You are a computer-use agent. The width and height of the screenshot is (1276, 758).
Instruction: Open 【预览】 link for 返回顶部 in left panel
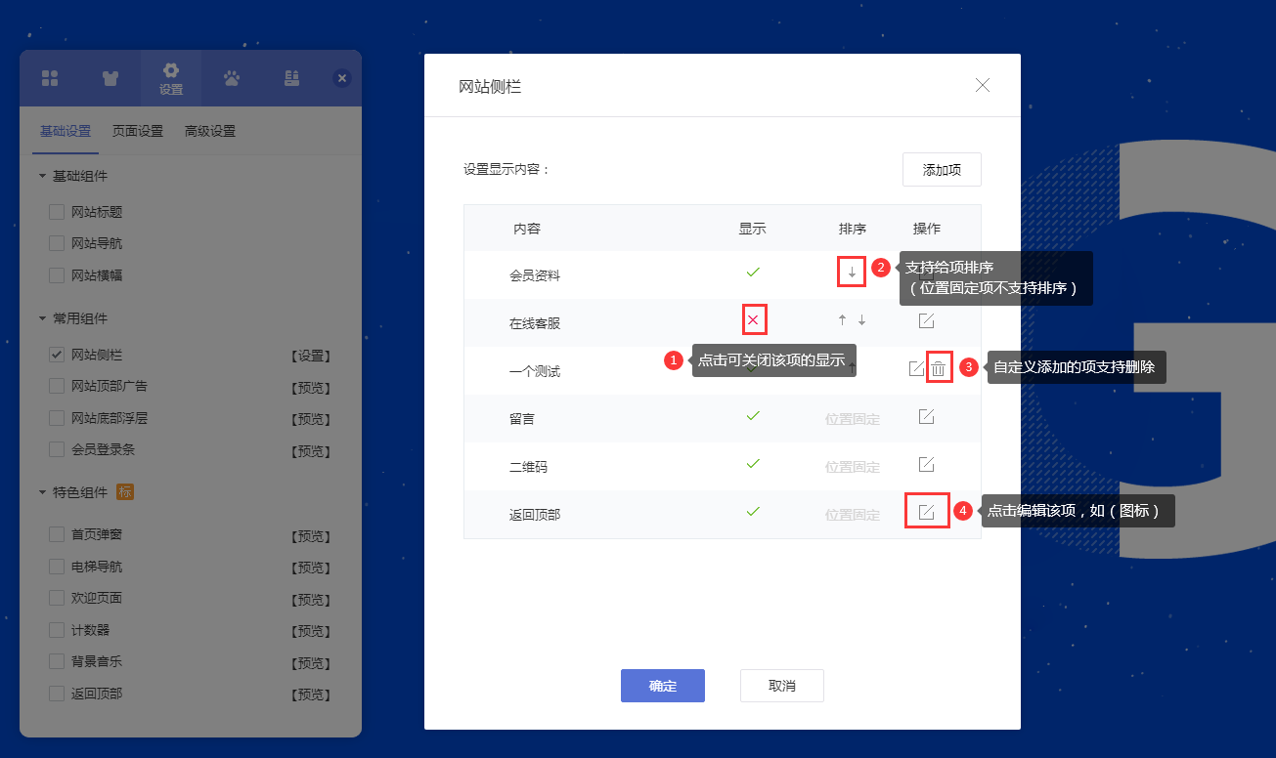point(311,695)
